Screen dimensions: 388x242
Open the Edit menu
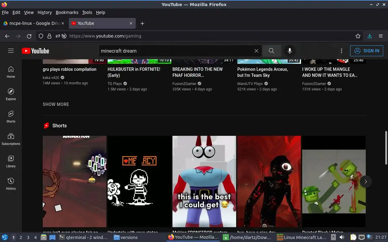[16, 12]
